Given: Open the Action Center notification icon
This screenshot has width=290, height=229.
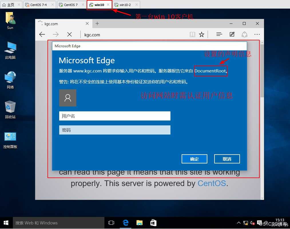Looking at the screenshot, I should (x=259, y=223).
